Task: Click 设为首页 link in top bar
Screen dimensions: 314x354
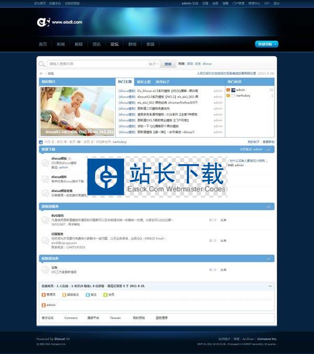Action: point(40,3)
